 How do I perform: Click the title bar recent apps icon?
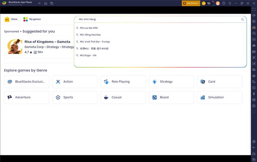(x=52, y=3)
